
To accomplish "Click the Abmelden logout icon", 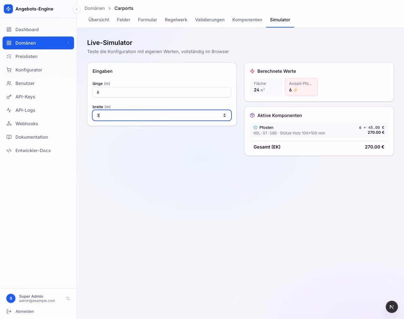I will tap(9, 311).
